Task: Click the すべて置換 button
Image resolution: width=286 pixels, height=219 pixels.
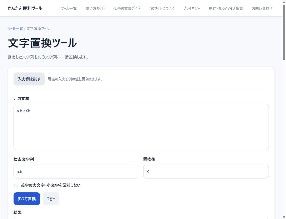Action: click(27, 199)
